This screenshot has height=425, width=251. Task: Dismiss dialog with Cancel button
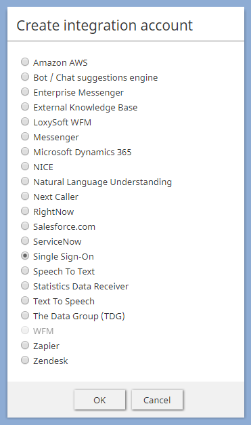click(x=157, y=400)
